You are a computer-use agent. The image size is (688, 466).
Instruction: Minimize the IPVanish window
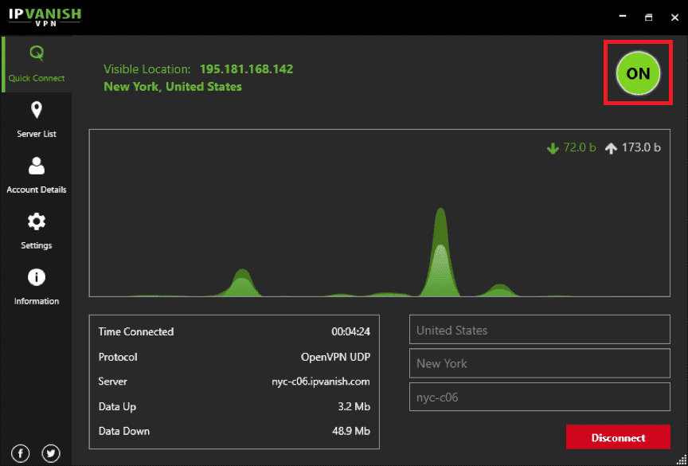623,17
